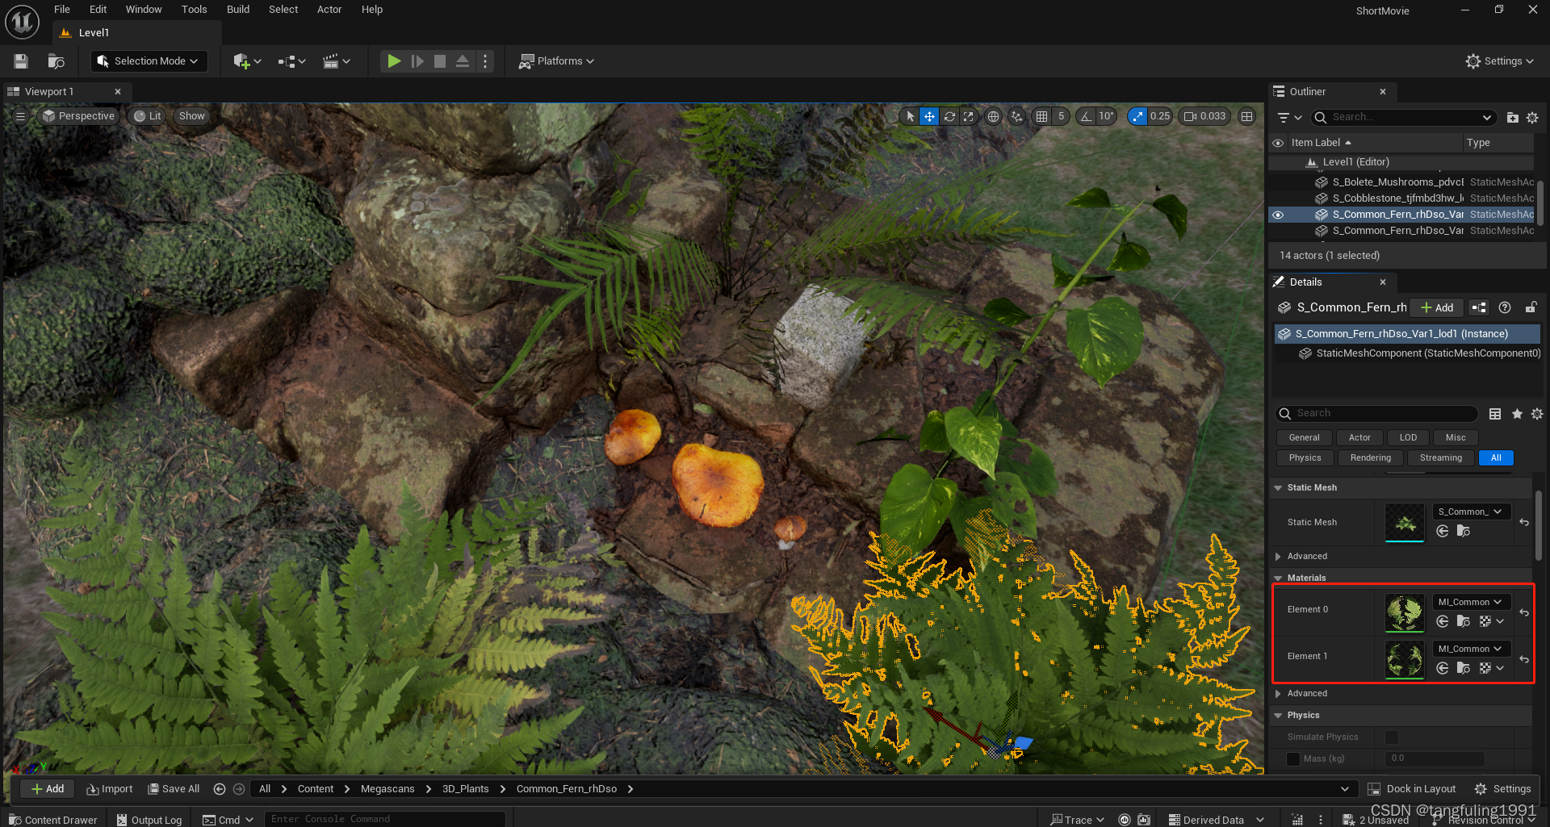1550x827 pixels.
Task: Choose the Select objects cursor tool
Action: [910, 116]
